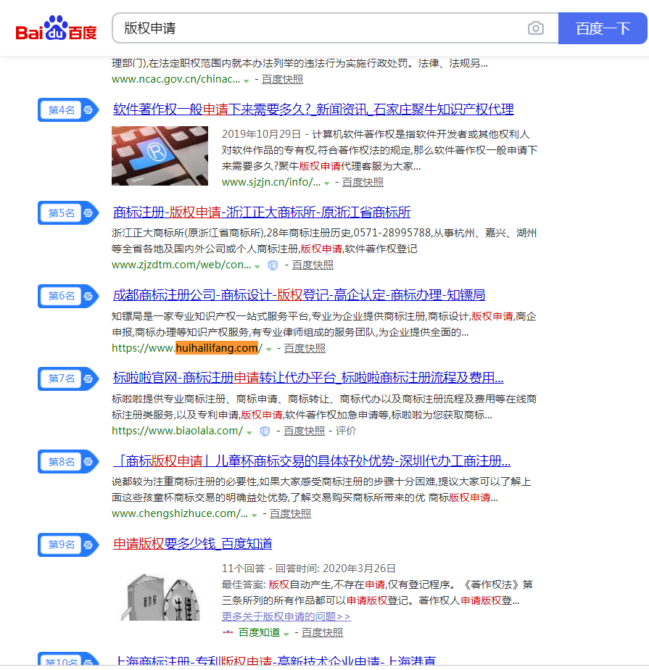Screen dimensions: 649x670
Task: Click the Baidu logo
Action: pos(56,28)
